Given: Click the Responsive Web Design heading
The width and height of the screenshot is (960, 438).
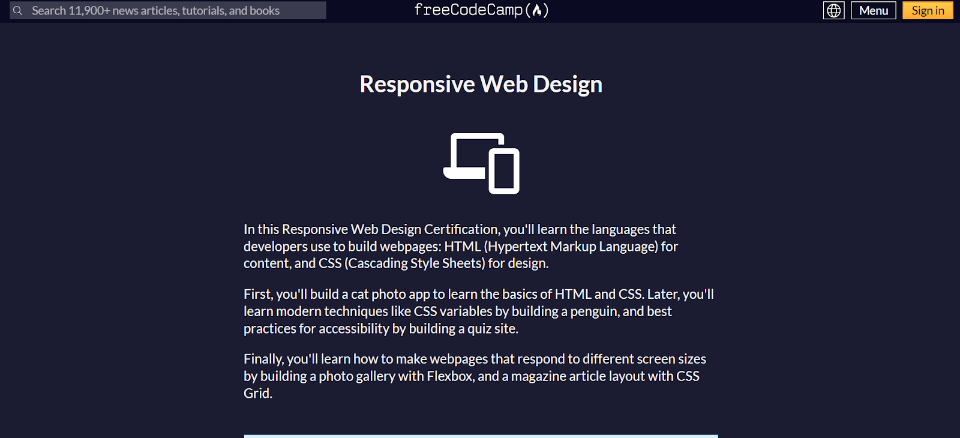Looking at the screenshot, I should click(481, 85).
